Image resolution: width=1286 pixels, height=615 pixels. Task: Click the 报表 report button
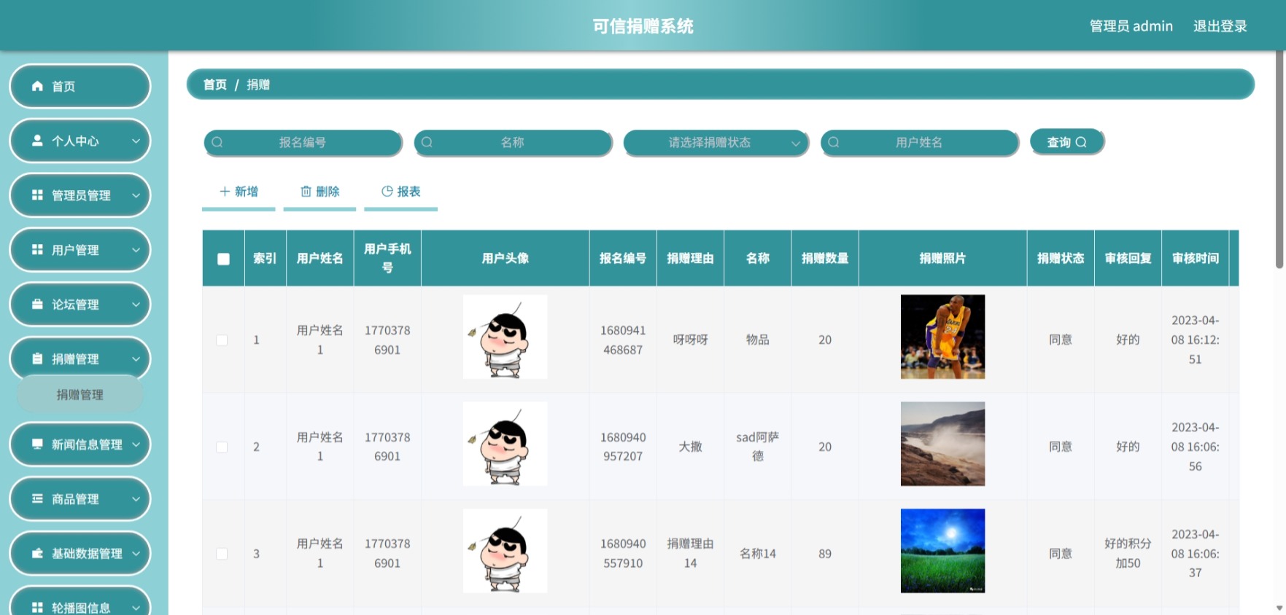point(400,192)
